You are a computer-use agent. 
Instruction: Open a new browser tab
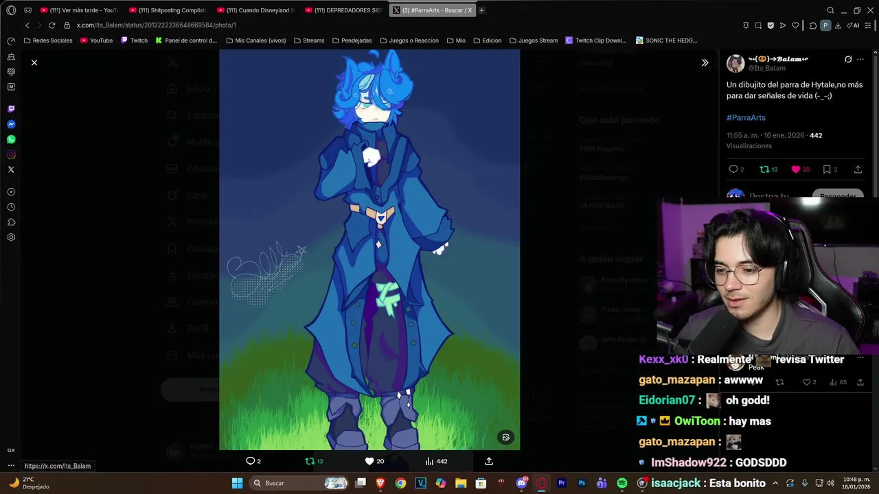[481, 10]
